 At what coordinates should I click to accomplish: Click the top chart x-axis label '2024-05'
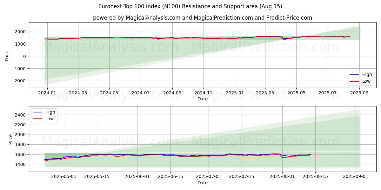[109, 93]
